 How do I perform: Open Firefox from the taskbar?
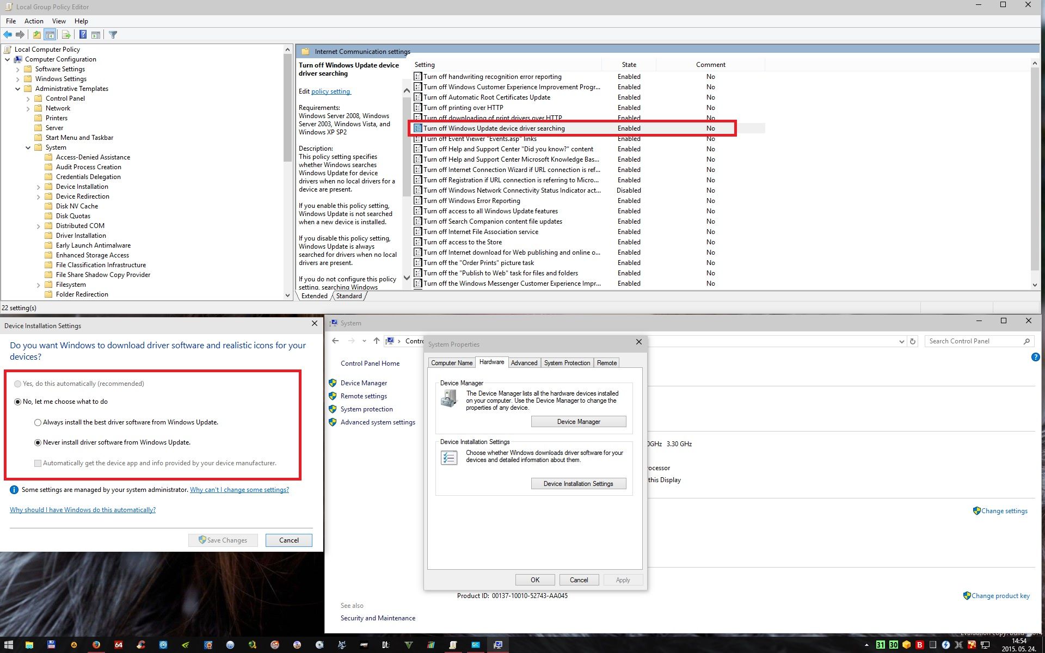coord(96,645)
